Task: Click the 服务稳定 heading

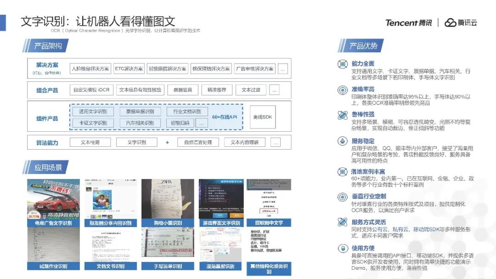Action: (363, 141)
